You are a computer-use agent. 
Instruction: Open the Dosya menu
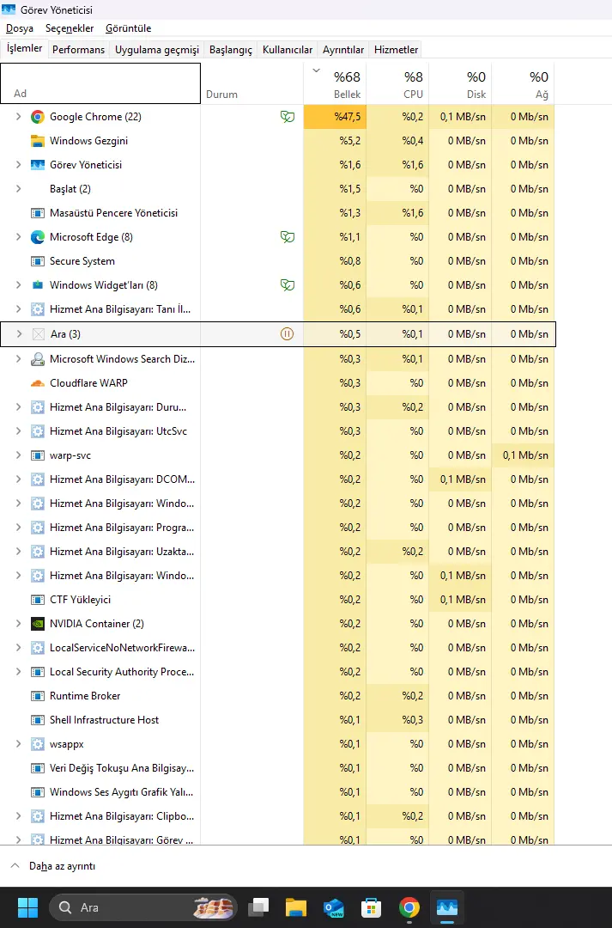(x=20, y=28)
